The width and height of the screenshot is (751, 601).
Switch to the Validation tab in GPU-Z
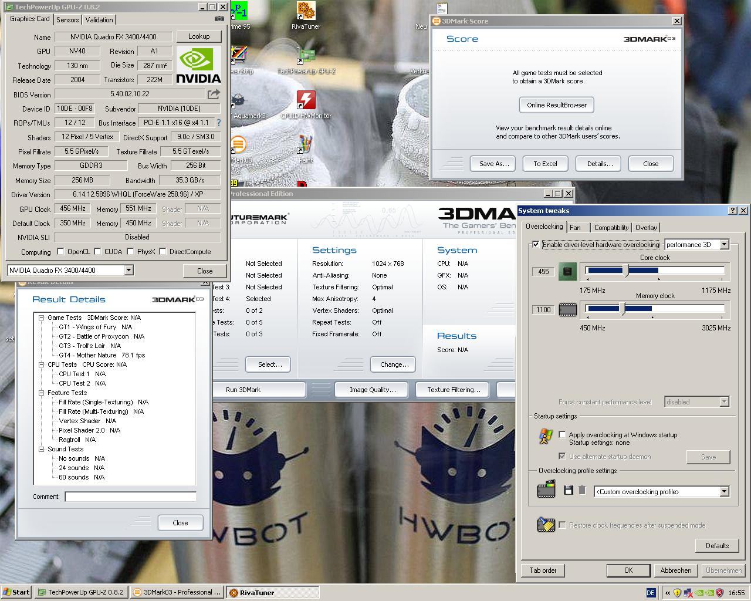[99, 19]
